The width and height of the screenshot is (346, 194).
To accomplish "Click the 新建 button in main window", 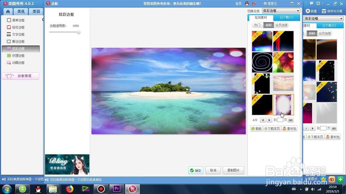I will tap(311, 11).
